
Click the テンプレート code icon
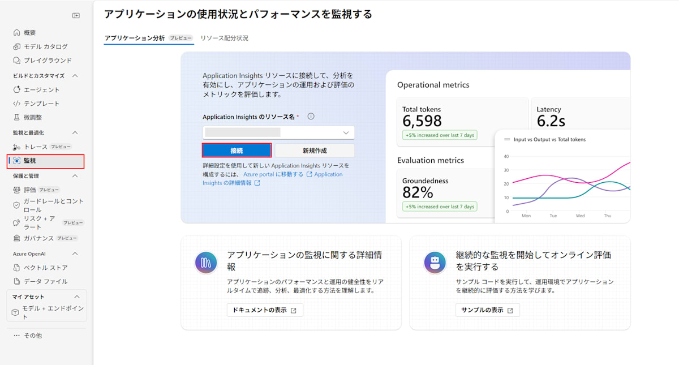tap(17, 104)
